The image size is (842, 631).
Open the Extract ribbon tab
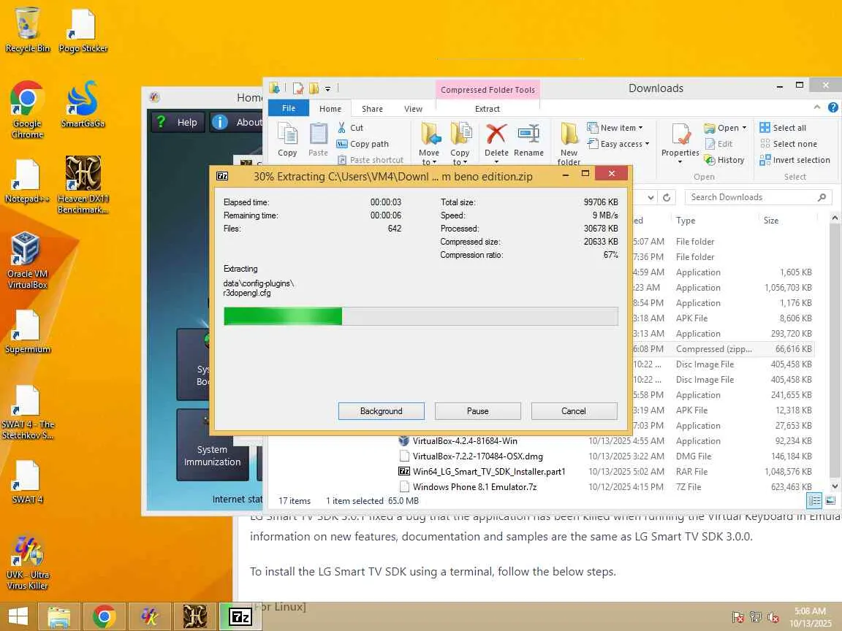click(487, 109)
